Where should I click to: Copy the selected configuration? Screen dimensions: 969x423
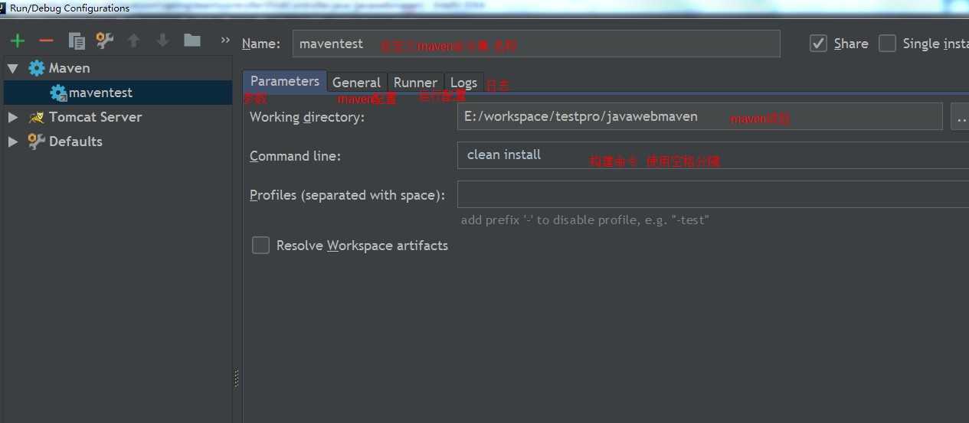76,41
